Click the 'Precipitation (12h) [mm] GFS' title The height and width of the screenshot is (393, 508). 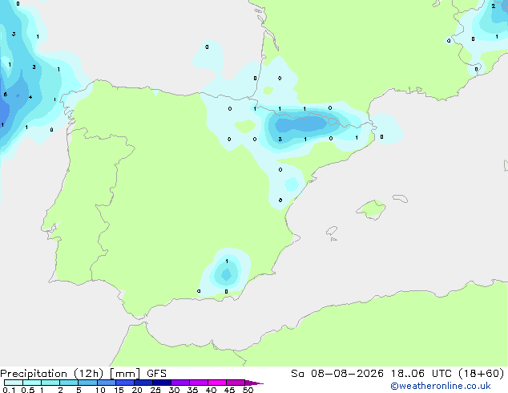83,374
